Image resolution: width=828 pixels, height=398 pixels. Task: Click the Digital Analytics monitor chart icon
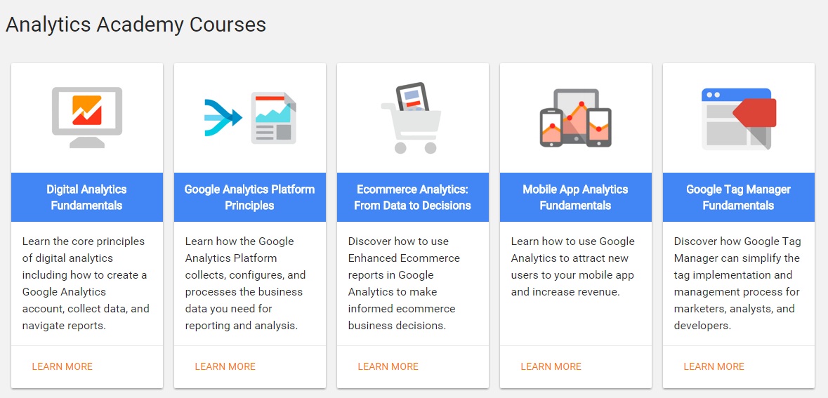[x=86, y=117]
